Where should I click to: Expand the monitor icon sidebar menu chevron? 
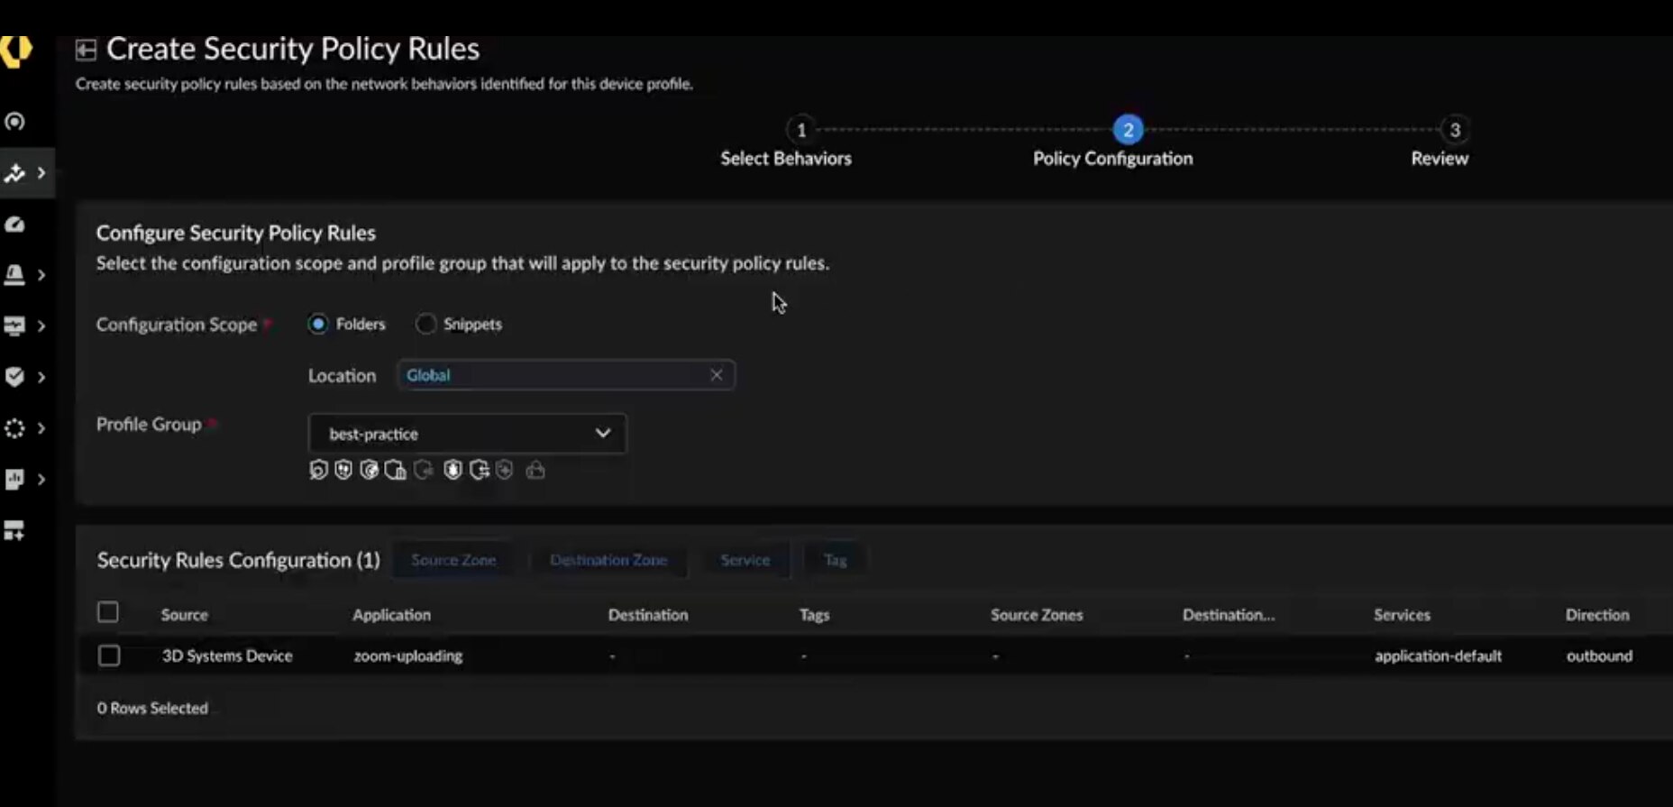pos(41,326)
